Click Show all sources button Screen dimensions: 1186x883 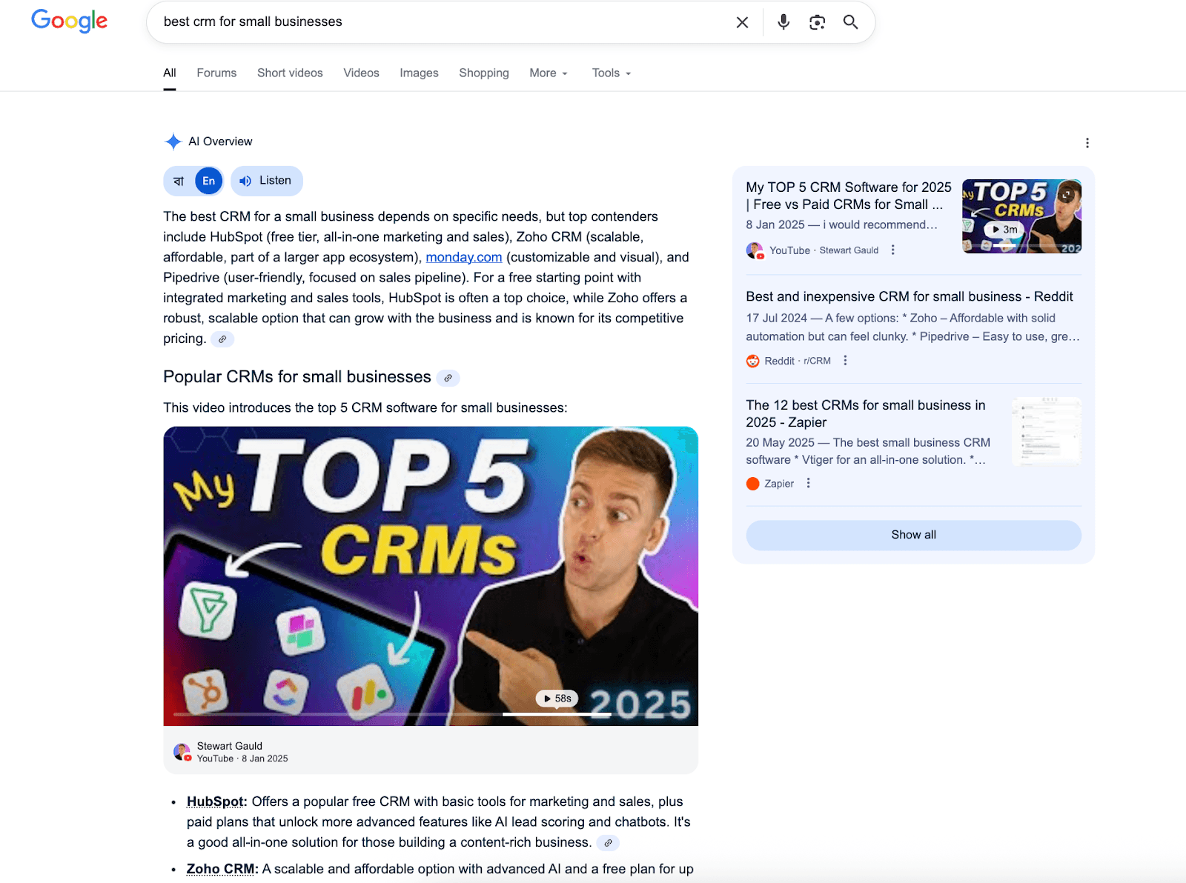coord(913,535)
